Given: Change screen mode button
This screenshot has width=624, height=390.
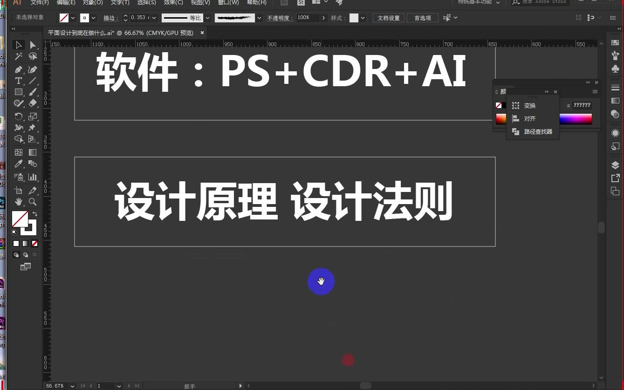Looking at the screenshot, I should coord(25,267).
